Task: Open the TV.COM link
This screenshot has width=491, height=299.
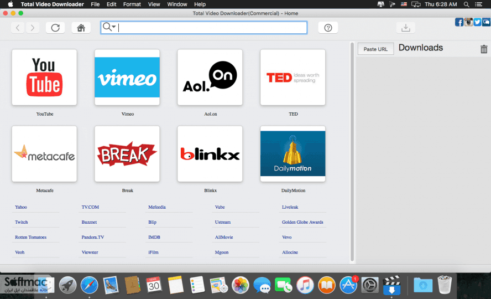Action: coord(90,207)
